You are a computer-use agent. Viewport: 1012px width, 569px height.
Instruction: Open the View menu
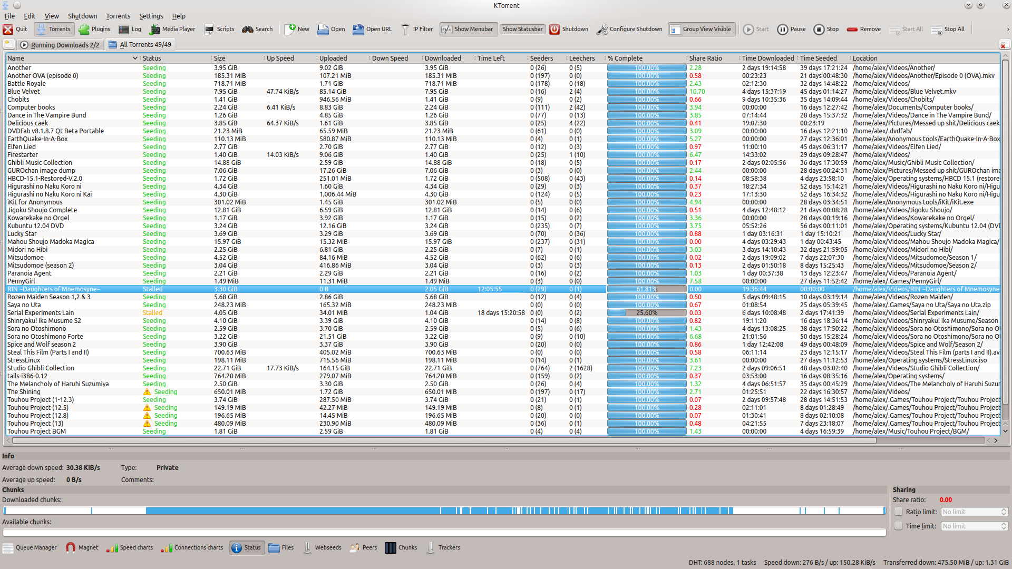click(x=52, y=16)
